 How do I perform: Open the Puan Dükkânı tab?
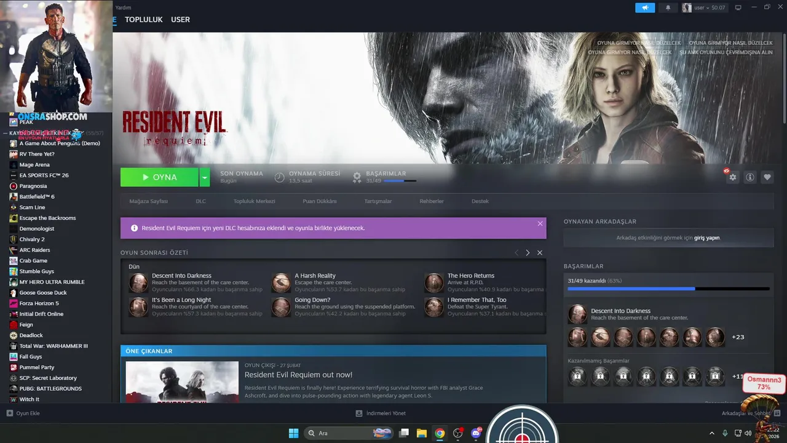click(320, 201)
